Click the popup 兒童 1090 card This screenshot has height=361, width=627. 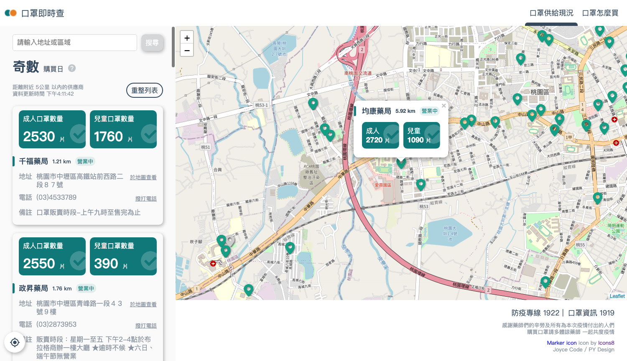point(421,135)
